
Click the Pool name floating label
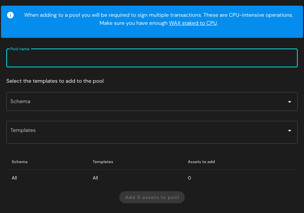[x=20, y=49]
